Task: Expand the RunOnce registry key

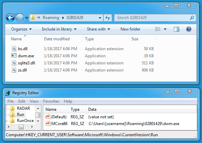Action: (7, 121)
